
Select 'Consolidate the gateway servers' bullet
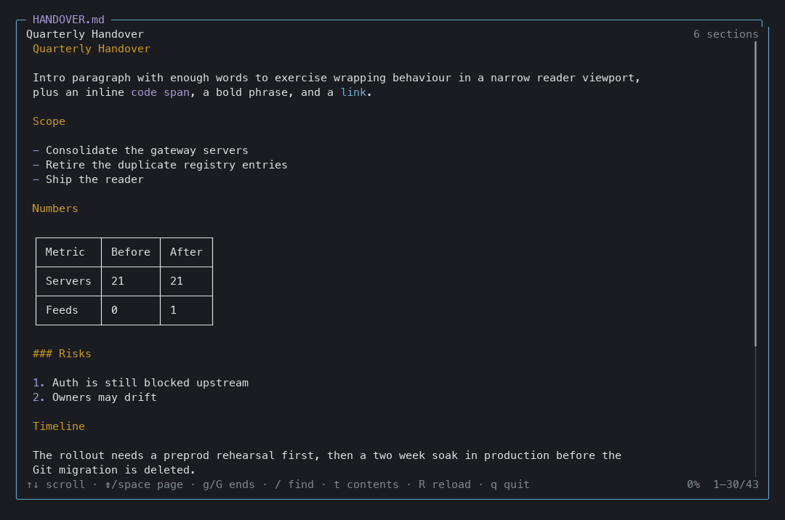click(x=140, y=150)
